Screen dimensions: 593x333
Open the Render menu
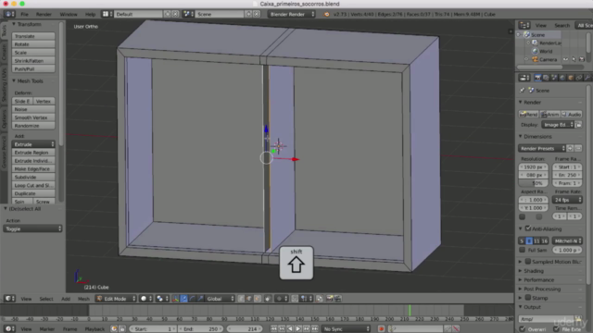pyautogui.click(x=44, y=14)
